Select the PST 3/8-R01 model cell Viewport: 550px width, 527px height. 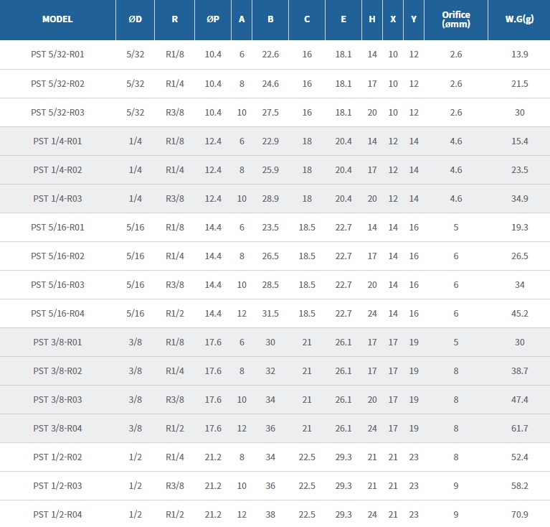(57, 342)
